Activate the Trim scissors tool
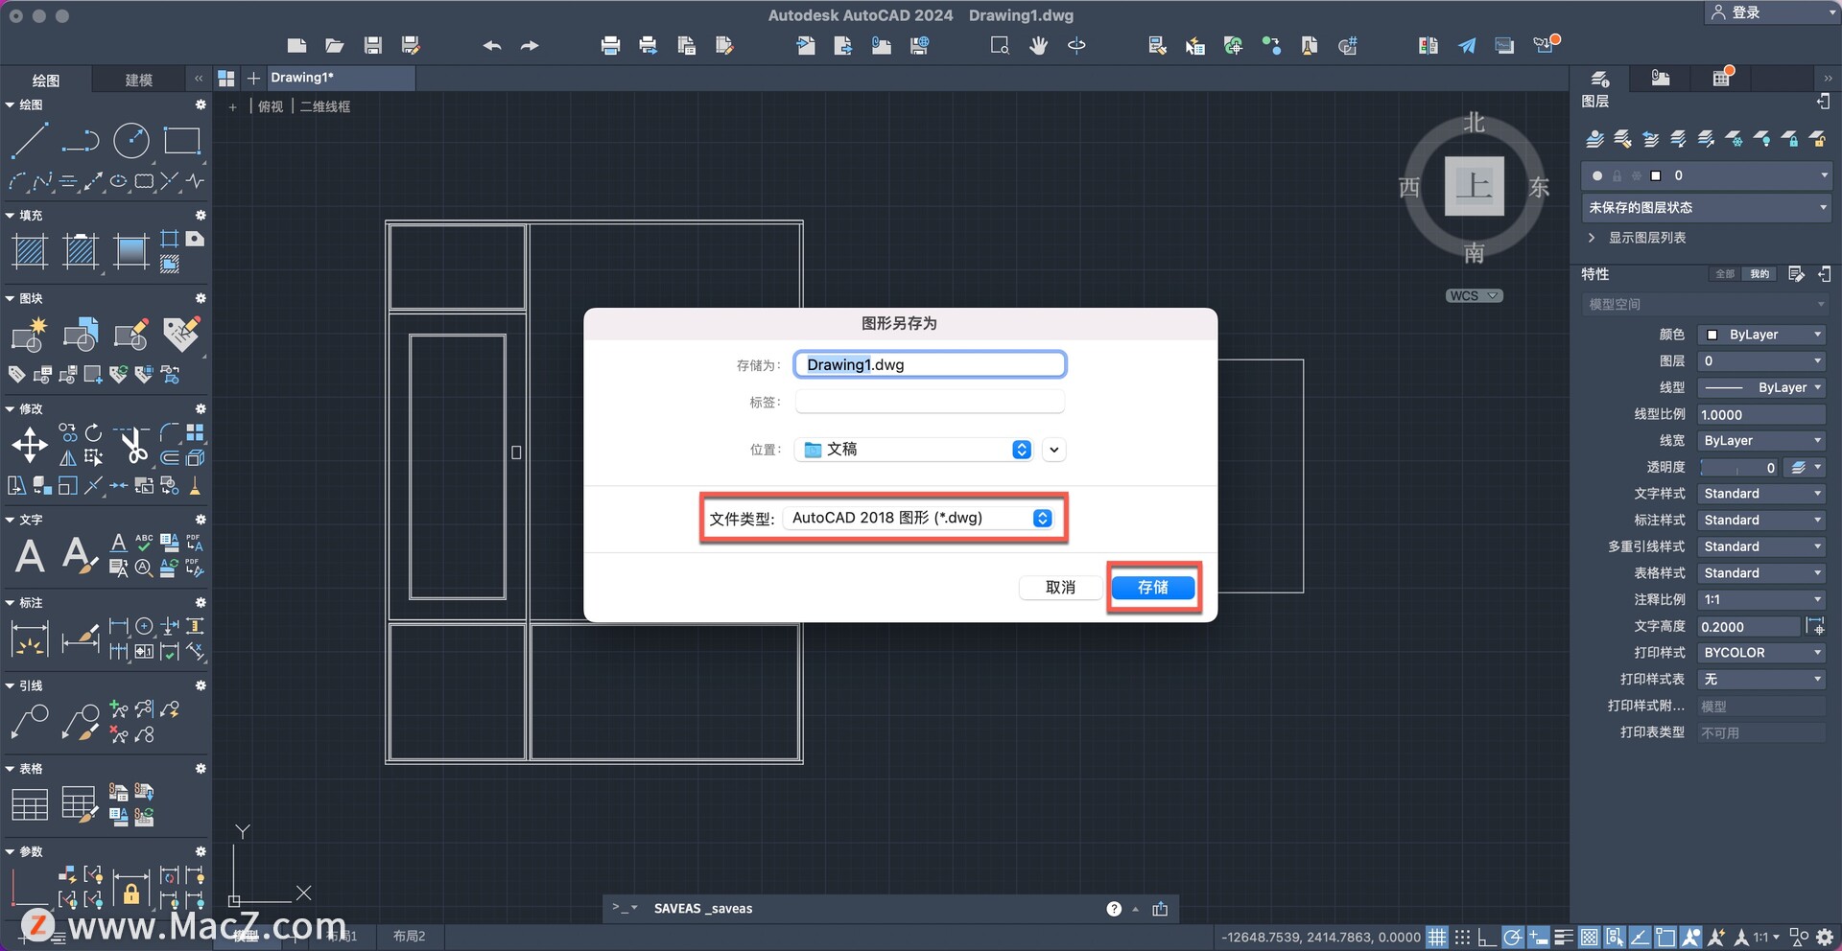The image size is (1842, 951). 133,445
